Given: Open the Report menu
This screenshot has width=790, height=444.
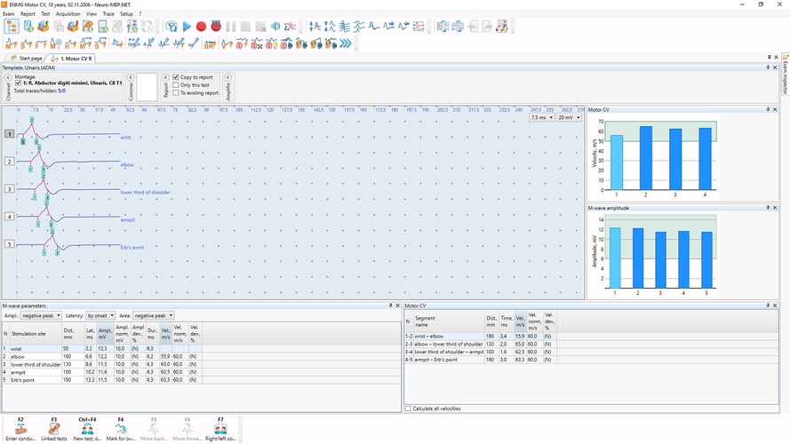Looking at the screenshot, I should pos(28,14).
